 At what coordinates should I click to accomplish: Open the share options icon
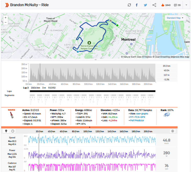(154, 5)
